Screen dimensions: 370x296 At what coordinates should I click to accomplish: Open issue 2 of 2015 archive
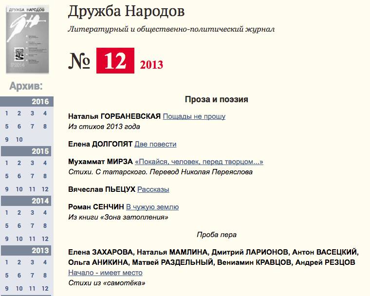click(19, 163)
